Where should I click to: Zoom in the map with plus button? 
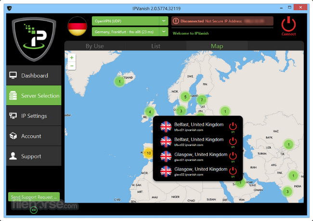(72, 58)
